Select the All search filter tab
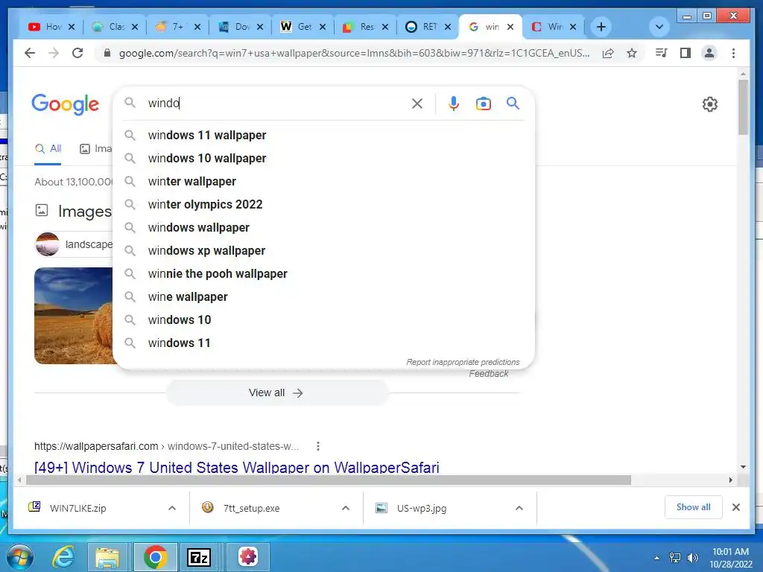Image resolution: width=763 pixels, height=572 pixels. (48, 149)
